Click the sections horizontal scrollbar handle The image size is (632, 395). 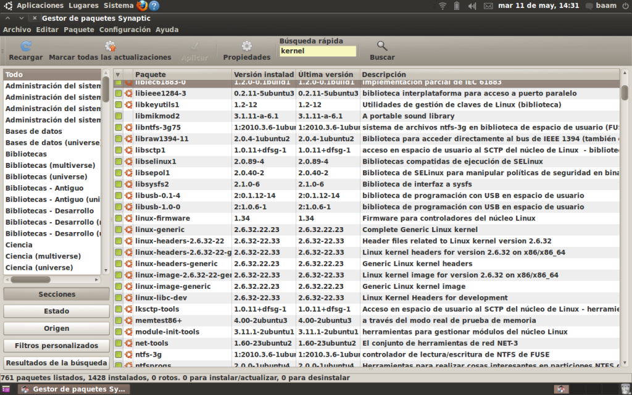(31, 280)
